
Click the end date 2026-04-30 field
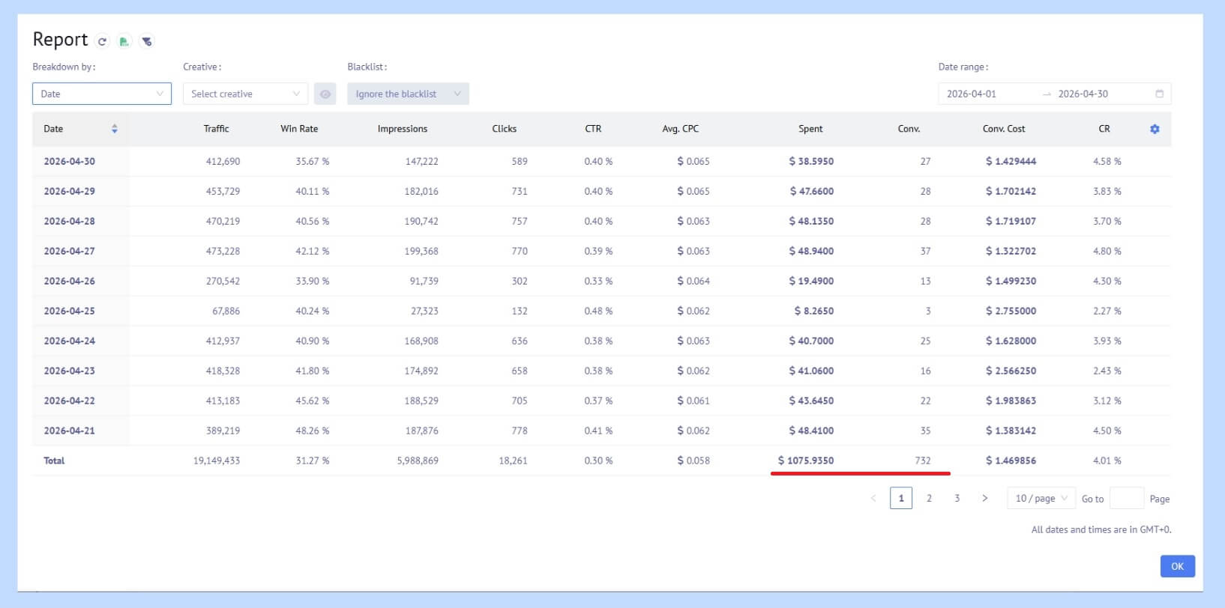click(x=1083, y=94)
